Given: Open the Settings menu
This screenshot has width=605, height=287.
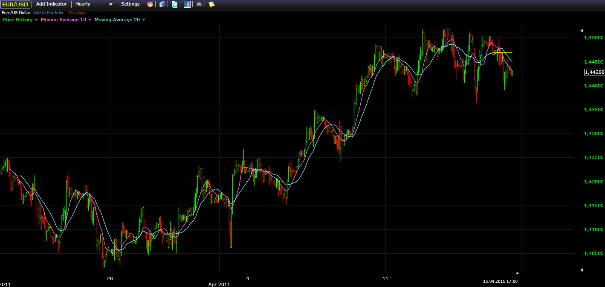Looking at the screenshot, I should tap(130, 4).
